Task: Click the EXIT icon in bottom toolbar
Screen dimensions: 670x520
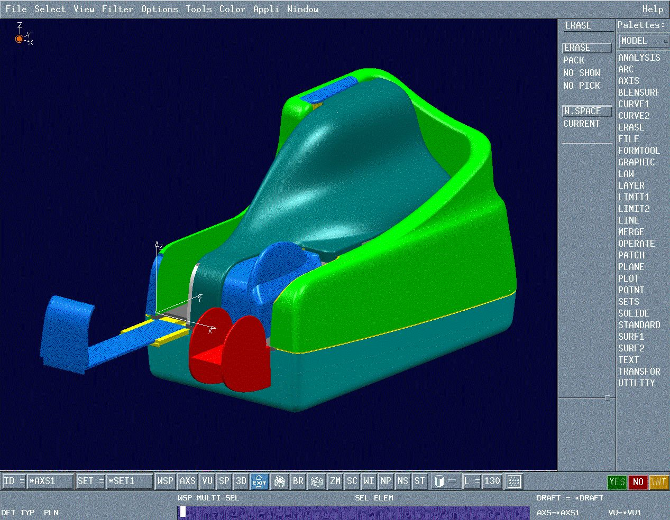Action: 259,481
